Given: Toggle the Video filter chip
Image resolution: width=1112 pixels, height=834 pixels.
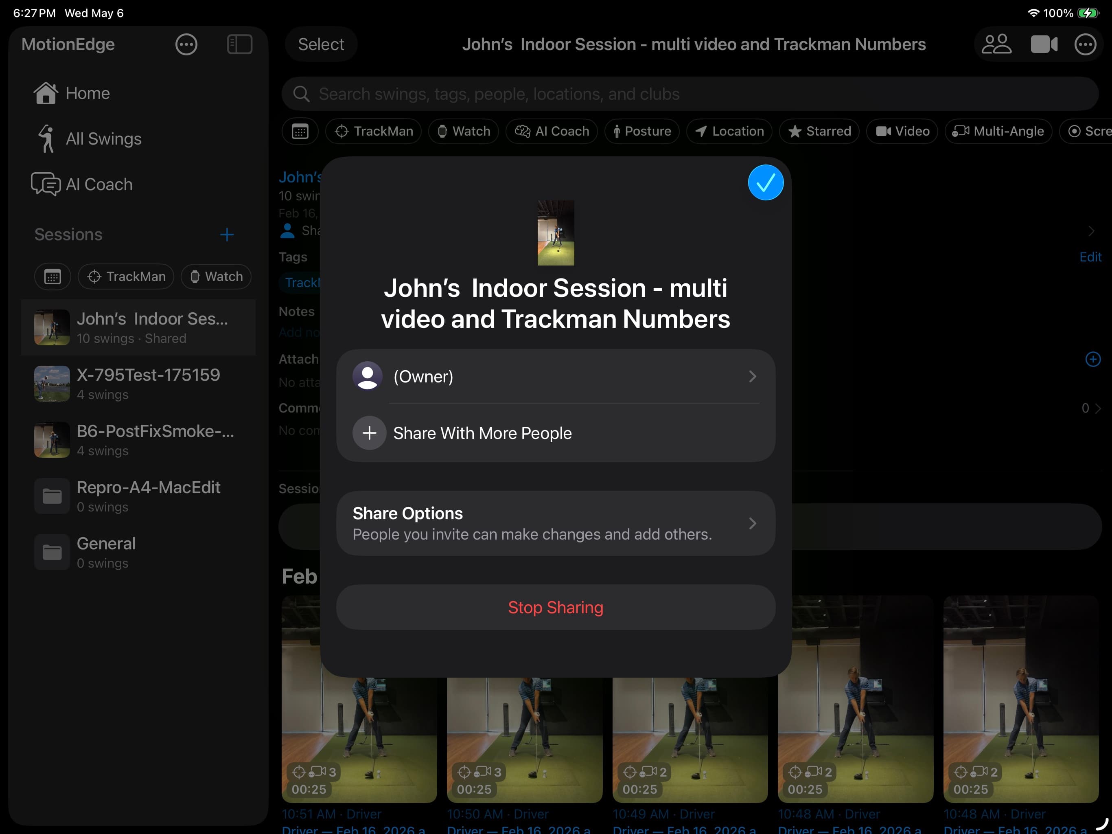Looking at the screenshot, I should coord(902,132).
